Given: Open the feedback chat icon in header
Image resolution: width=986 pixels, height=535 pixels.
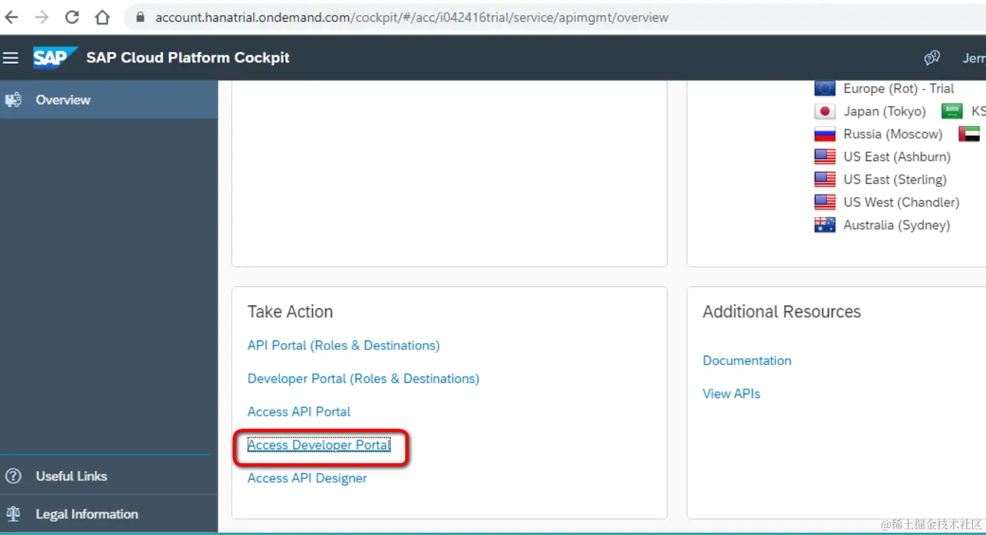Looking at the screenshot, I should pos(932,58).
